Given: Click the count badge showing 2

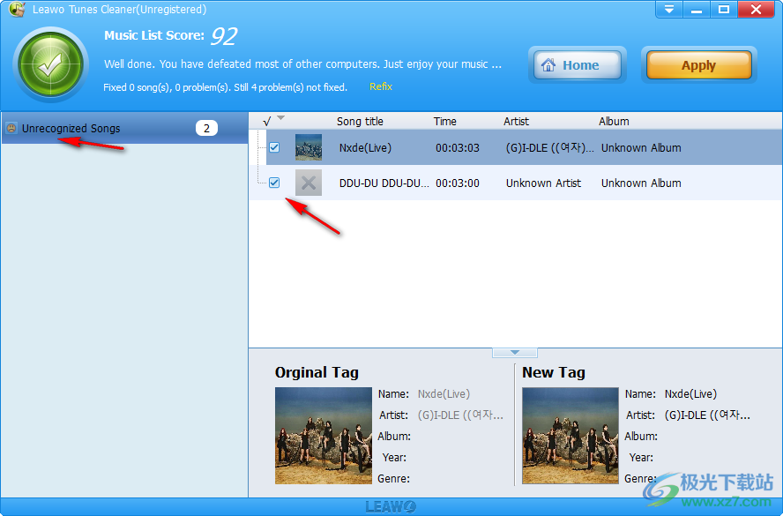Looking at the screenshot, I should point(206,129).
